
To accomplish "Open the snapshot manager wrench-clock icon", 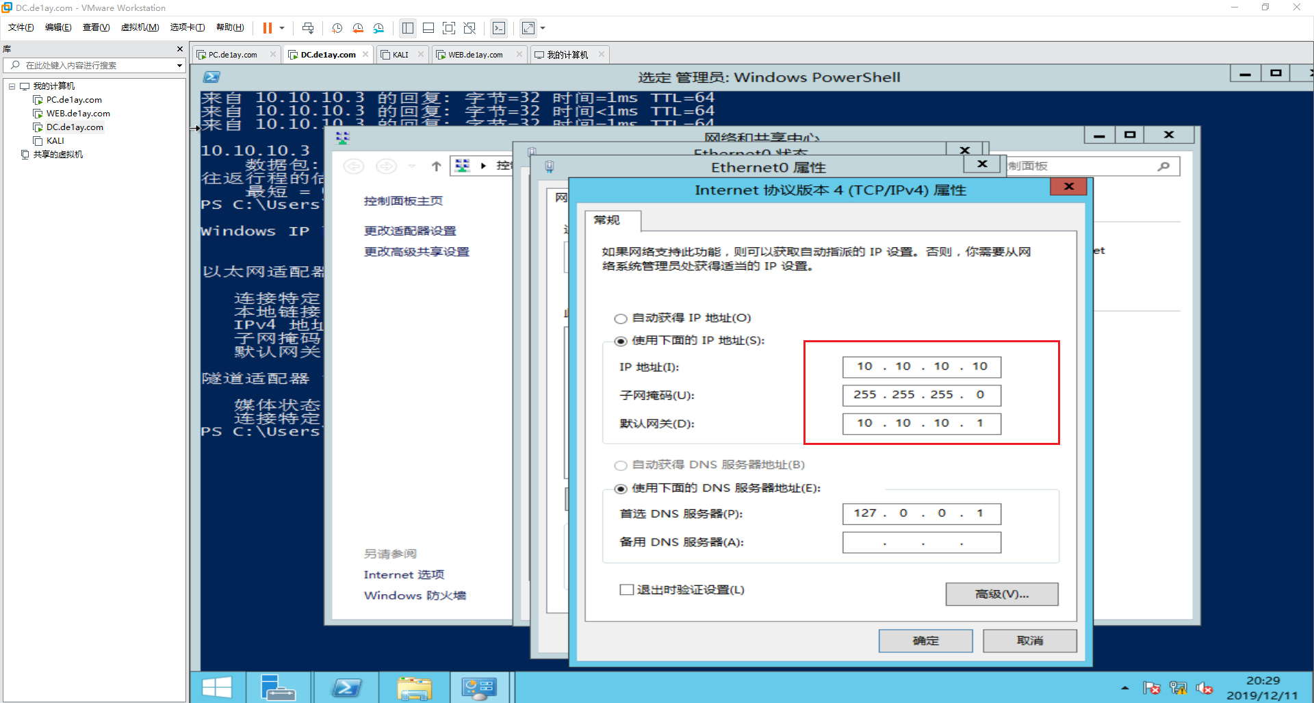I will point(378,28).
